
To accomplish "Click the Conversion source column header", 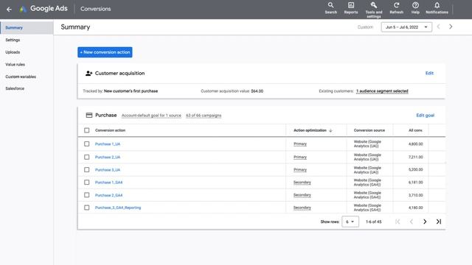I will click(x=369, y=130).
